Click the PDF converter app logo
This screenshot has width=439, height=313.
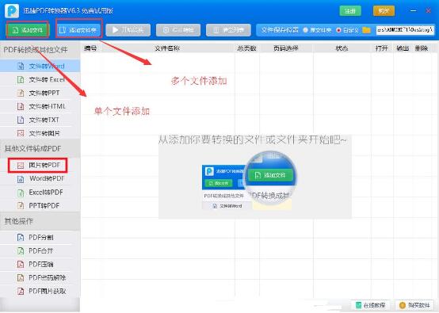(x=11, y=10)
